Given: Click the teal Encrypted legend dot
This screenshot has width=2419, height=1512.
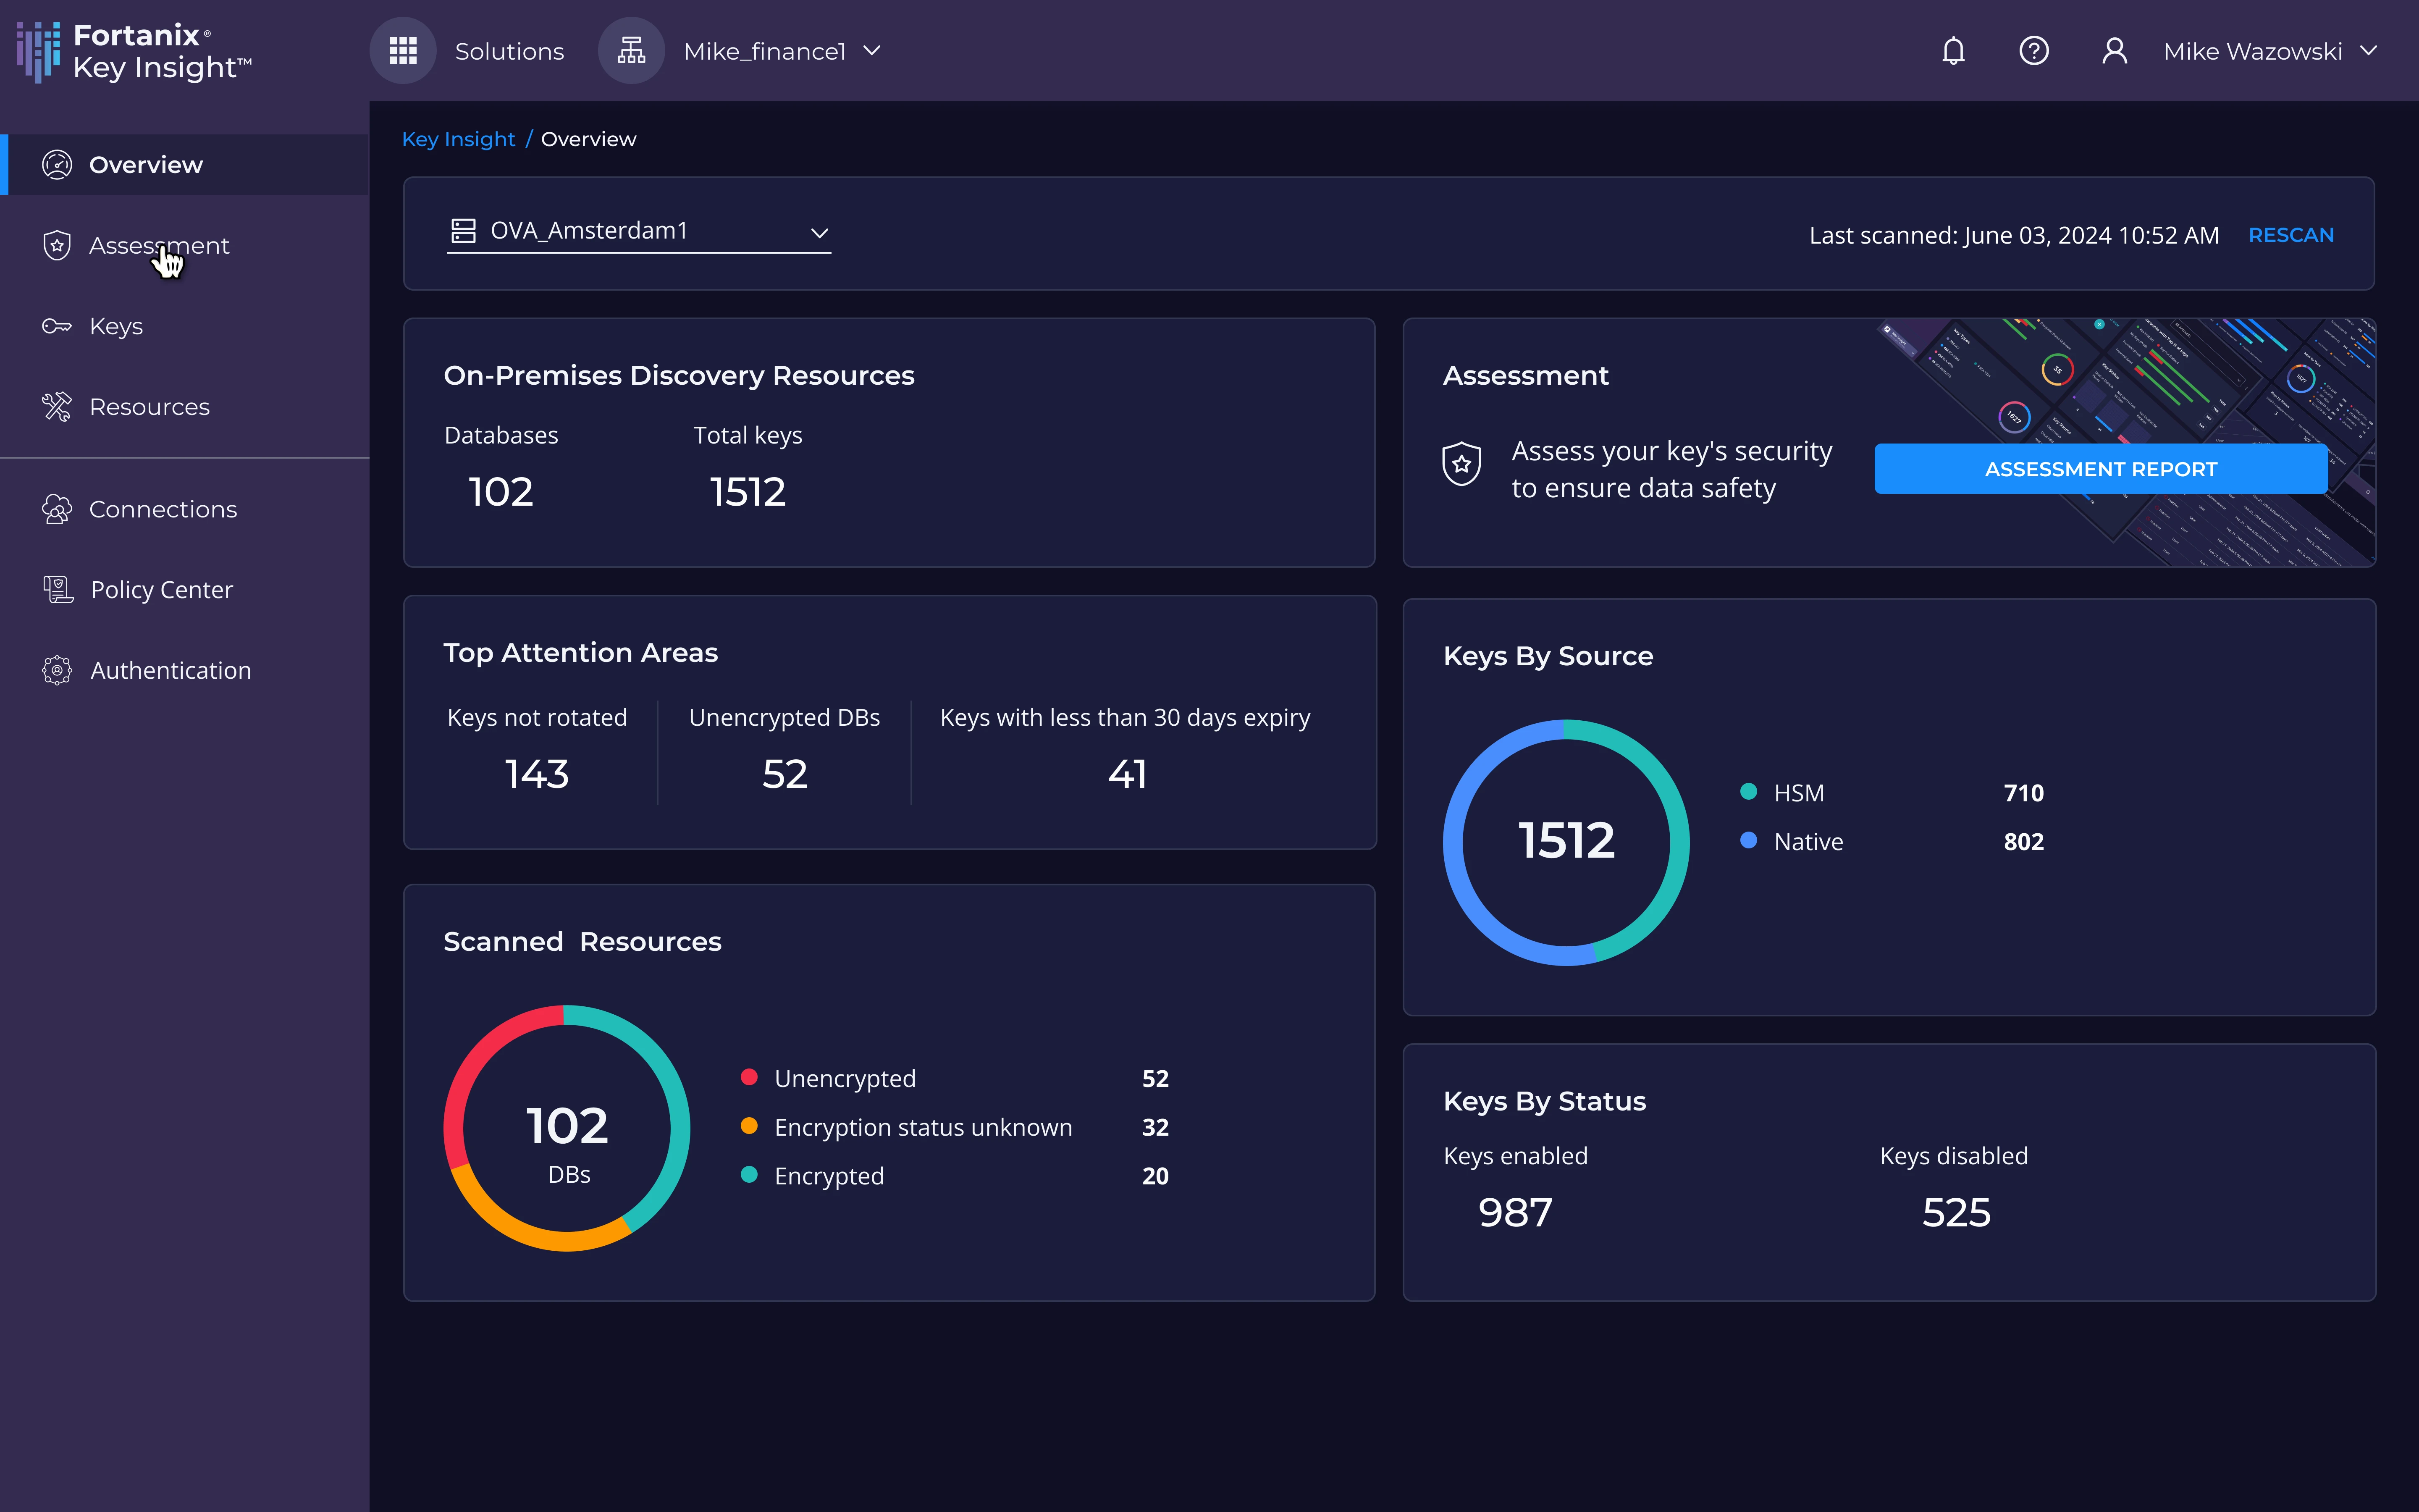Looking at the screenshot, I should [749, 1175].
